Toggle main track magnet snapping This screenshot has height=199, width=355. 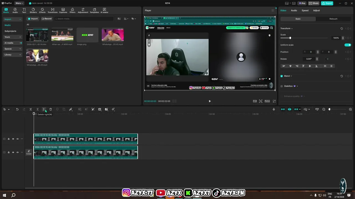pos(283,109)
